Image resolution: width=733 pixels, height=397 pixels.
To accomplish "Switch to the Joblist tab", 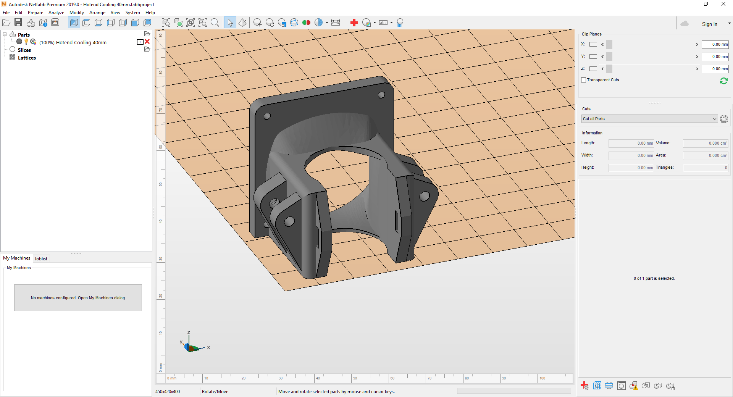I will [x=41, y=258].
